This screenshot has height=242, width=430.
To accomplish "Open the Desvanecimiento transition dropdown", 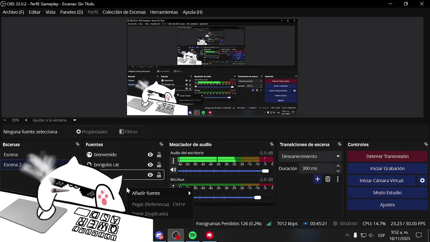I will (x=310, y=156).
